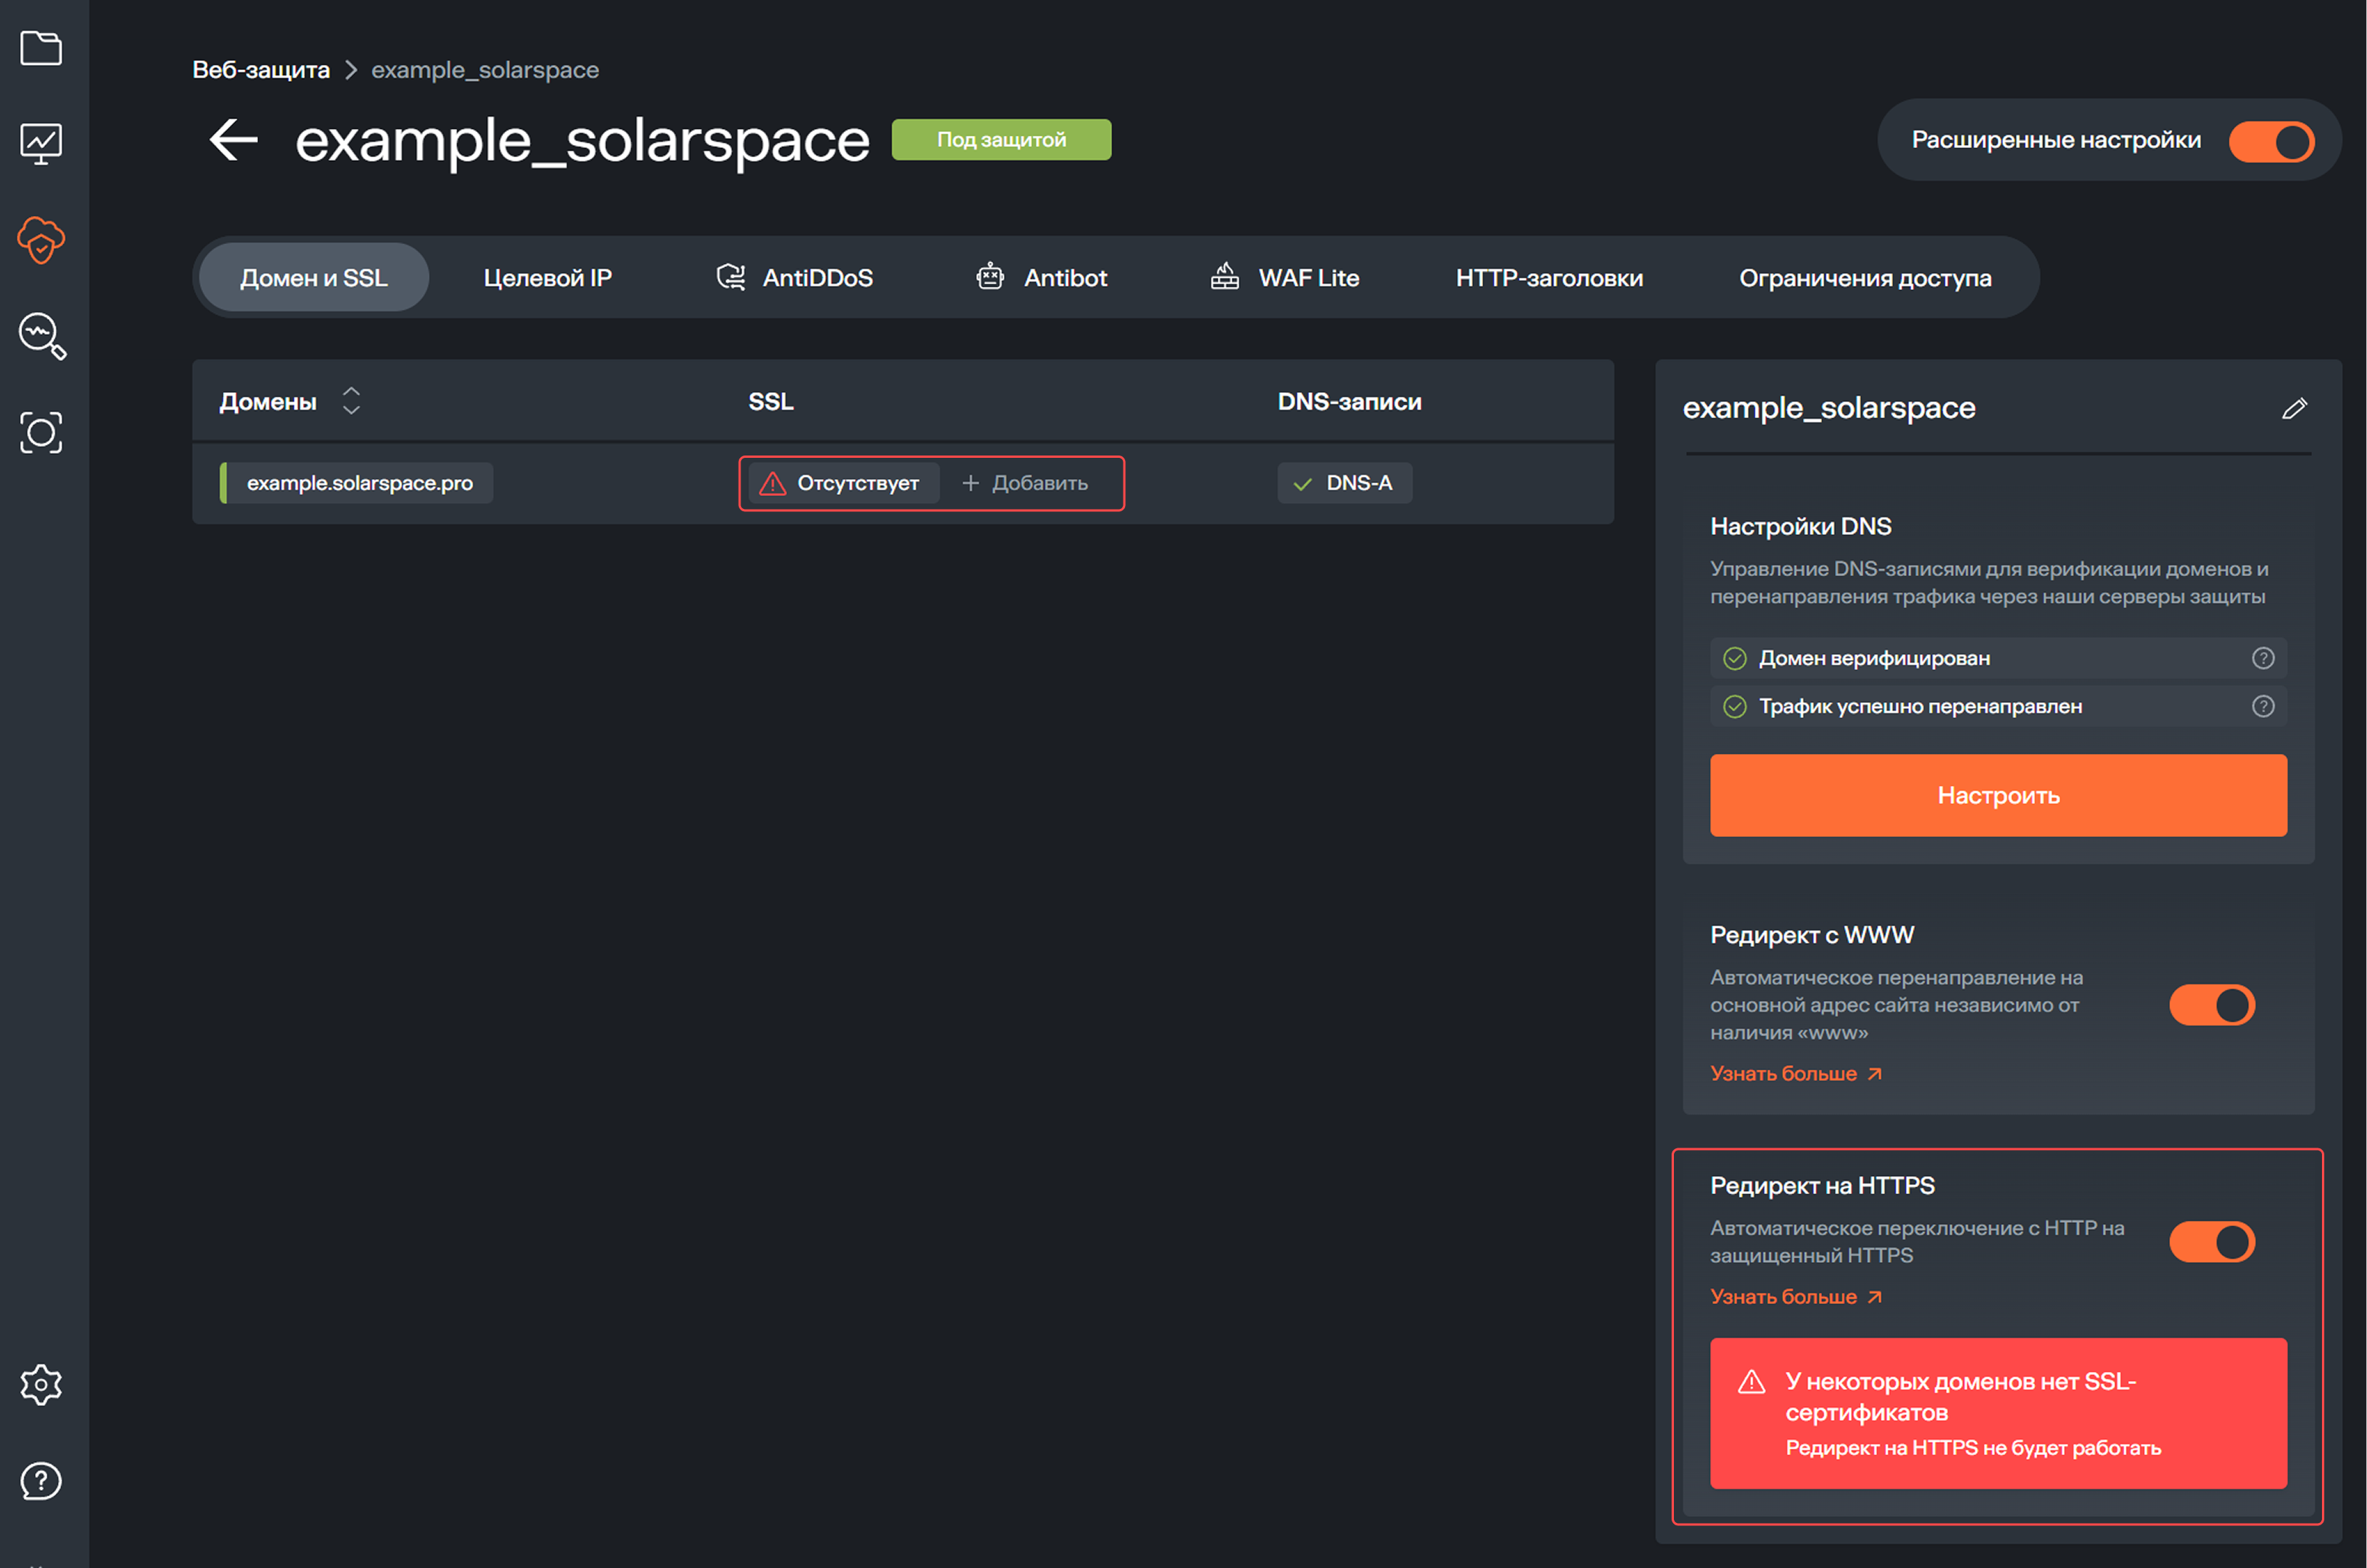Sort domains using the Домены sort arrows
2367x1568 pixels.
click(351, 401)
